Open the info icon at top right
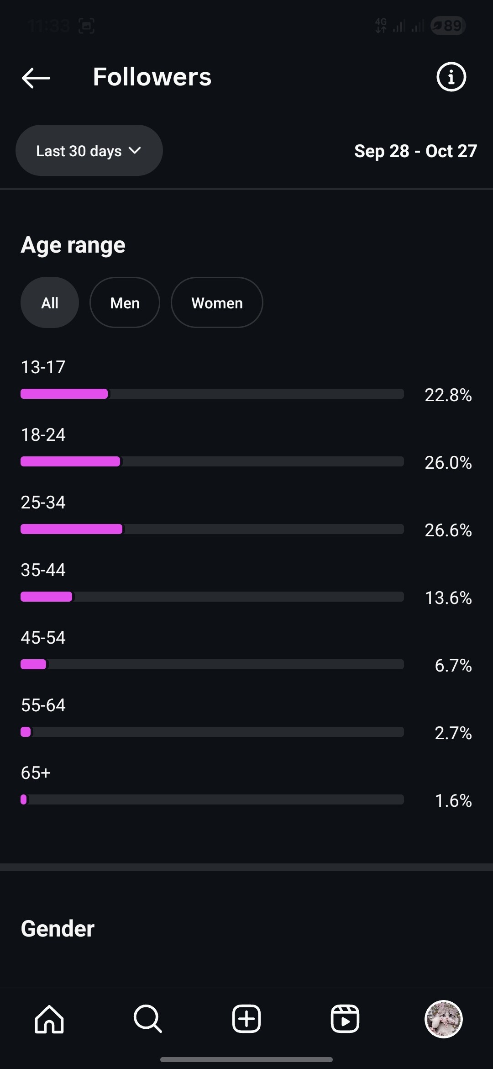 (x=451, y=77)
